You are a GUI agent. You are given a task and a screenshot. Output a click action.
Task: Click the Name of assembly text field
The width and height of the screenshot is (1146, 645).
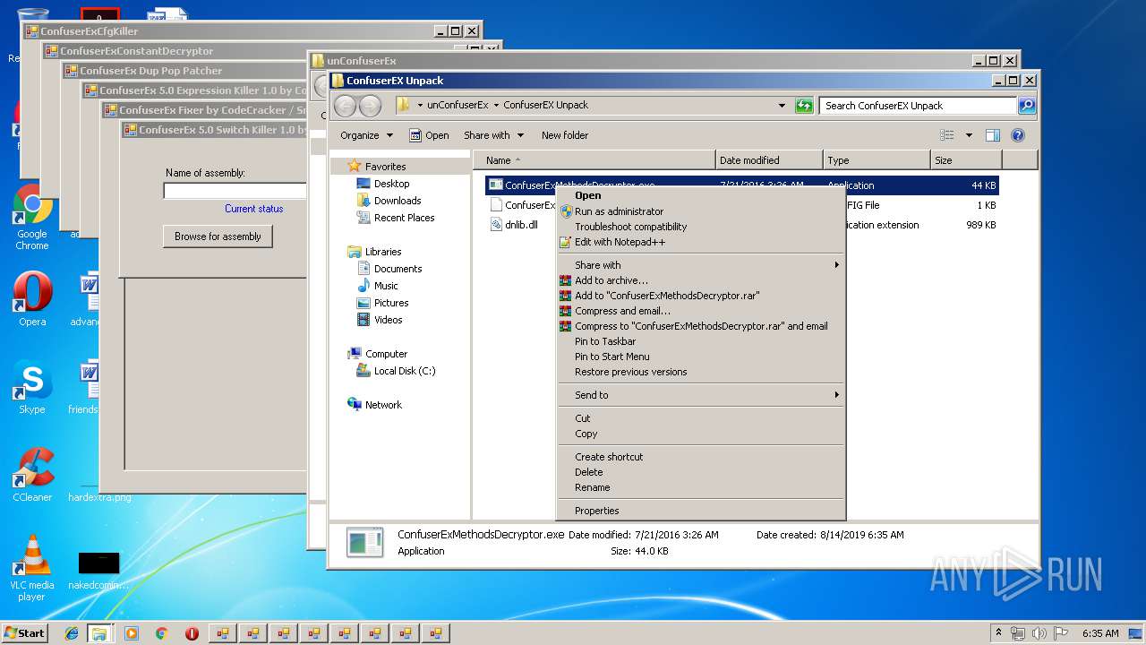[235, 191]
